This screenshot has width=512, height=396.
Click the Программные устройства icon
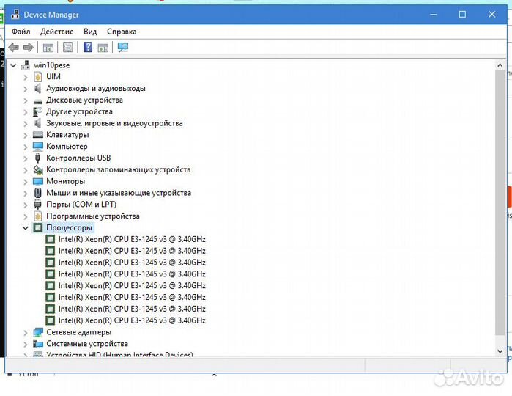(x=38, y=216)
